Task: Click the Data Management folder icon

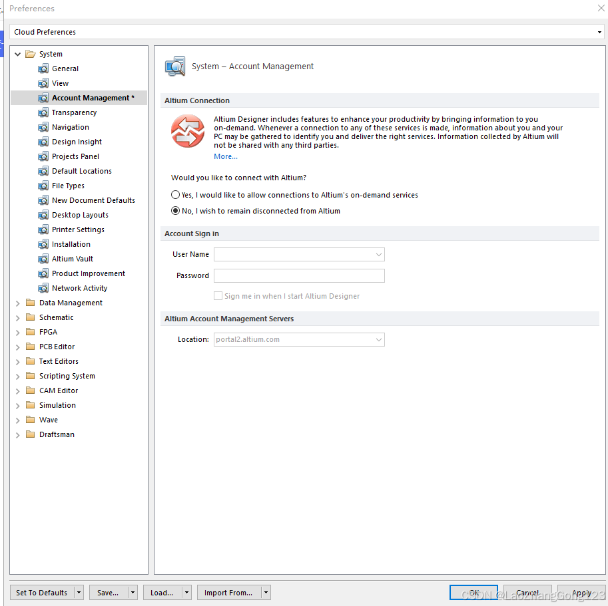Action: point(30,303)
